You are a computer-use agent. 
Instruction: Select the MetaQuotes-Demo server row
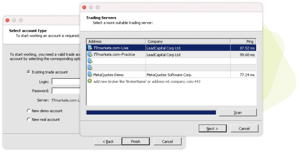tap(171, 74)
